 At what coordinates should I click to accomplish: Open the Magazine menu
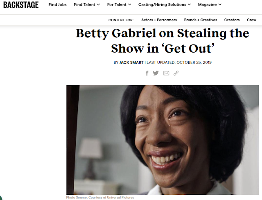[x=207, y=4]
